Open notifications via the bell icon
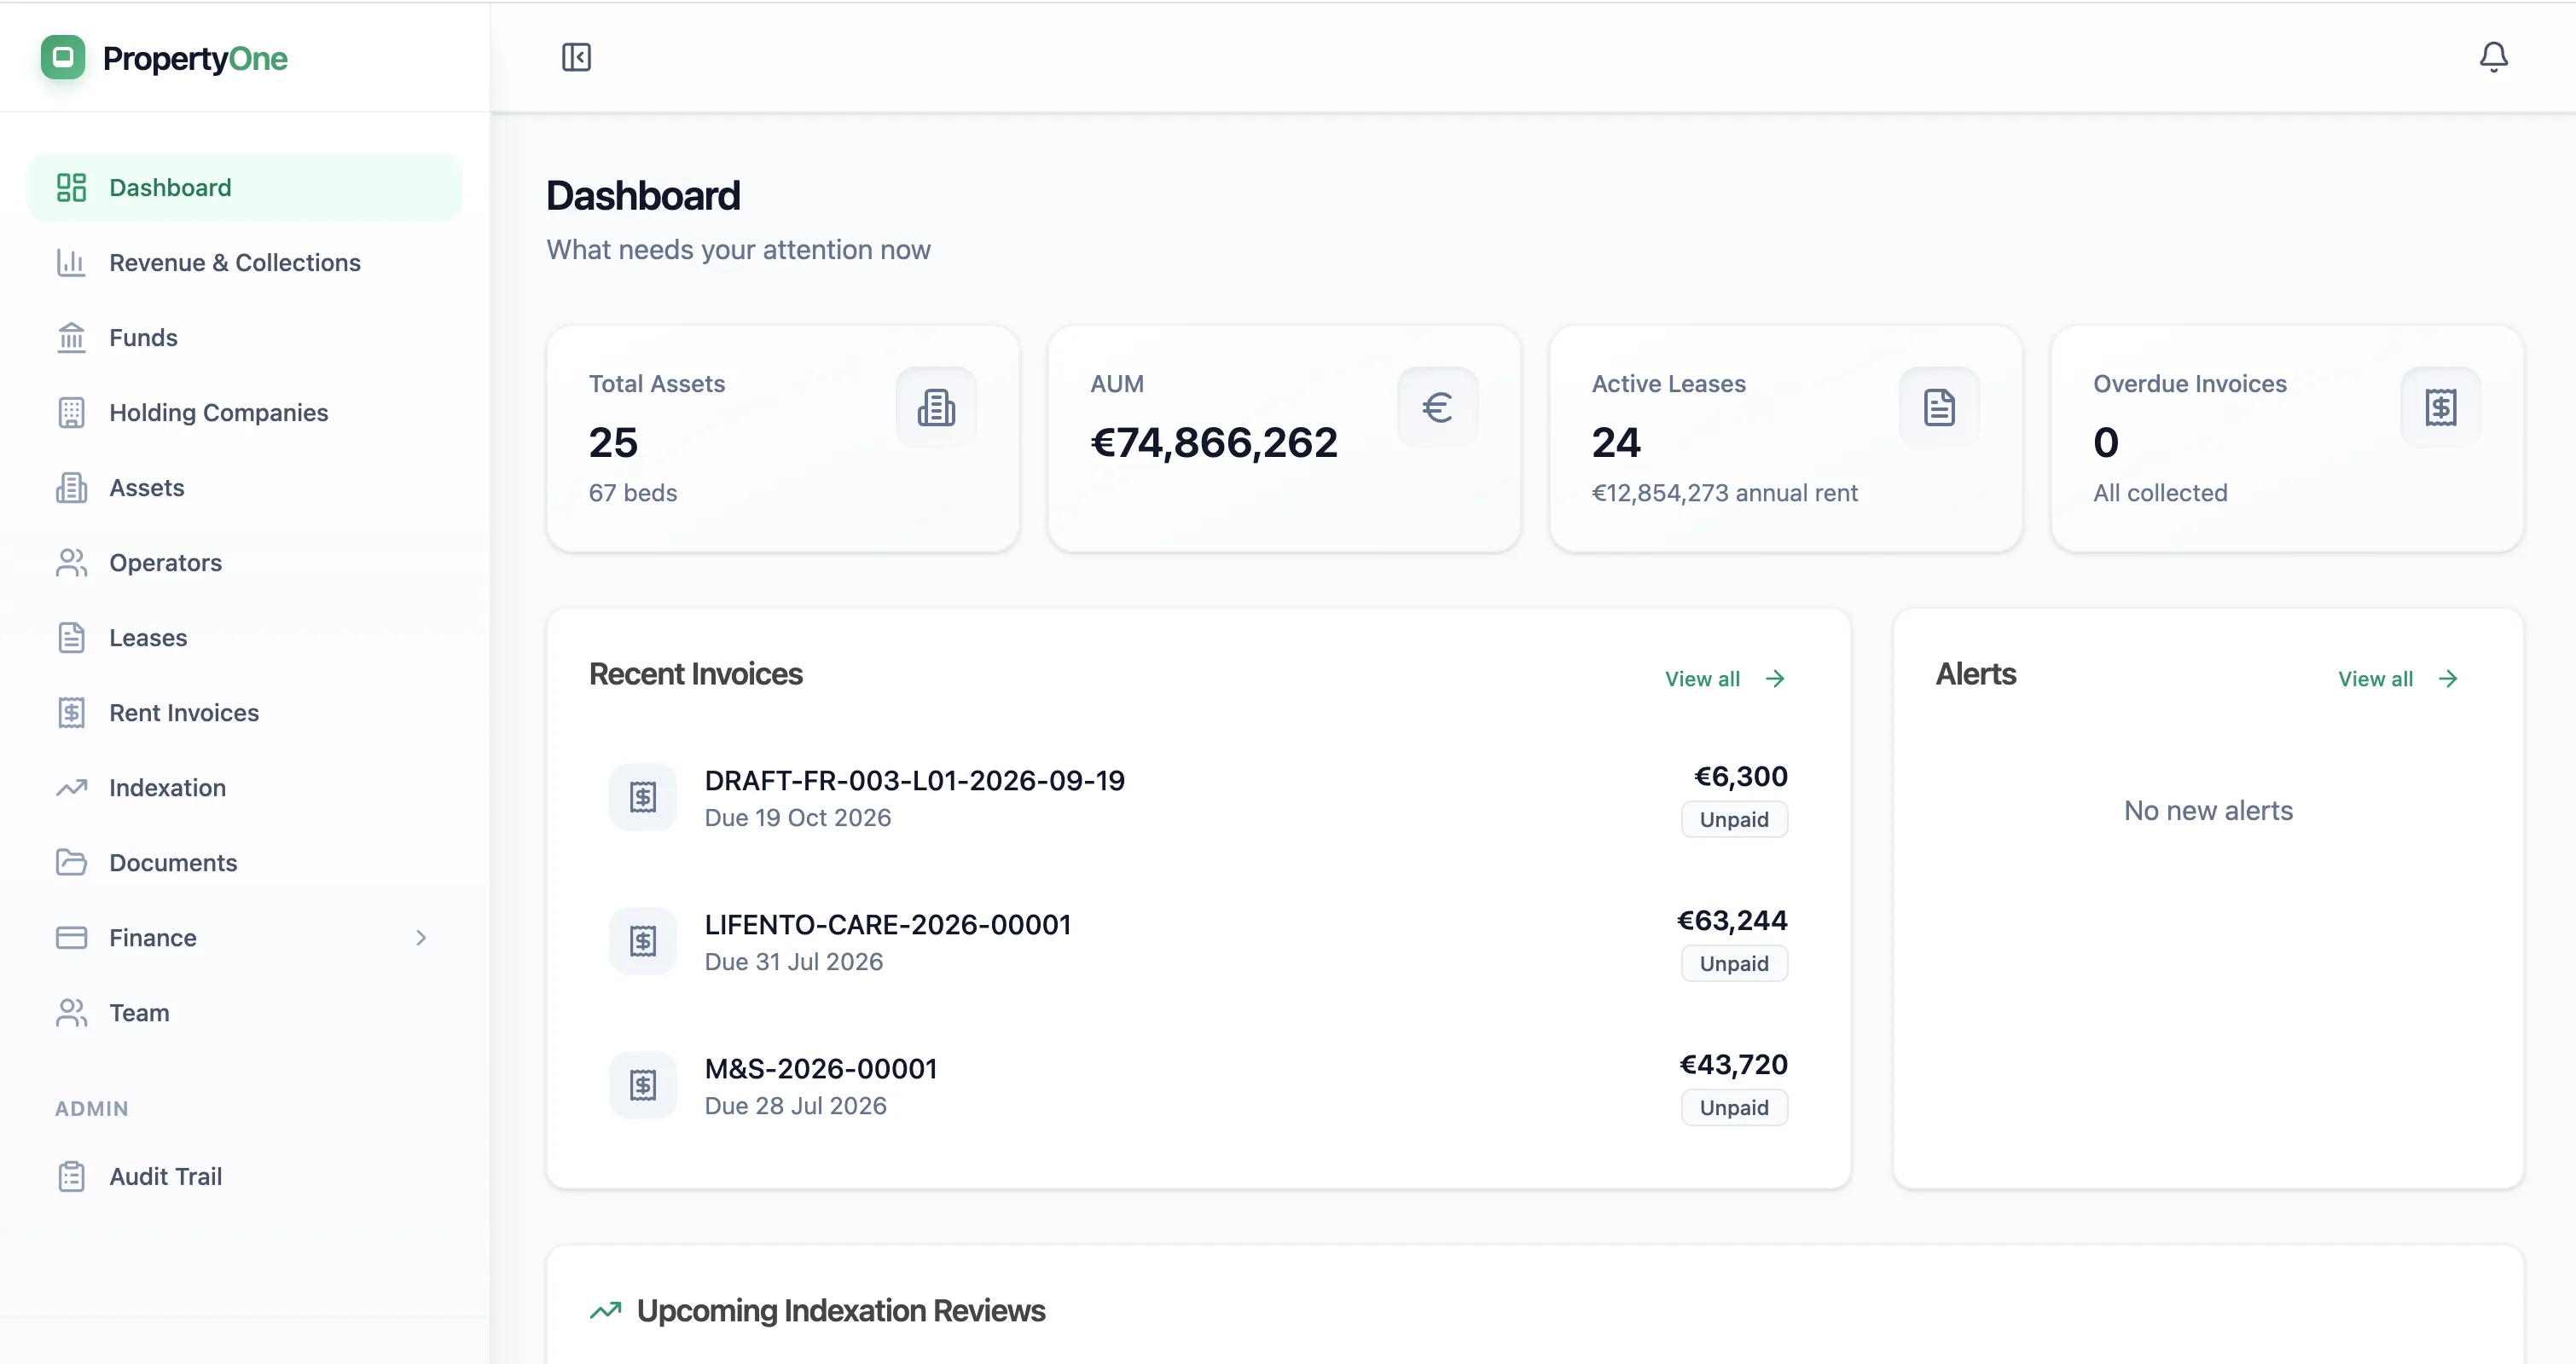Image resolution: width=2576 pixels, height=1364 pixels. 2493,57
